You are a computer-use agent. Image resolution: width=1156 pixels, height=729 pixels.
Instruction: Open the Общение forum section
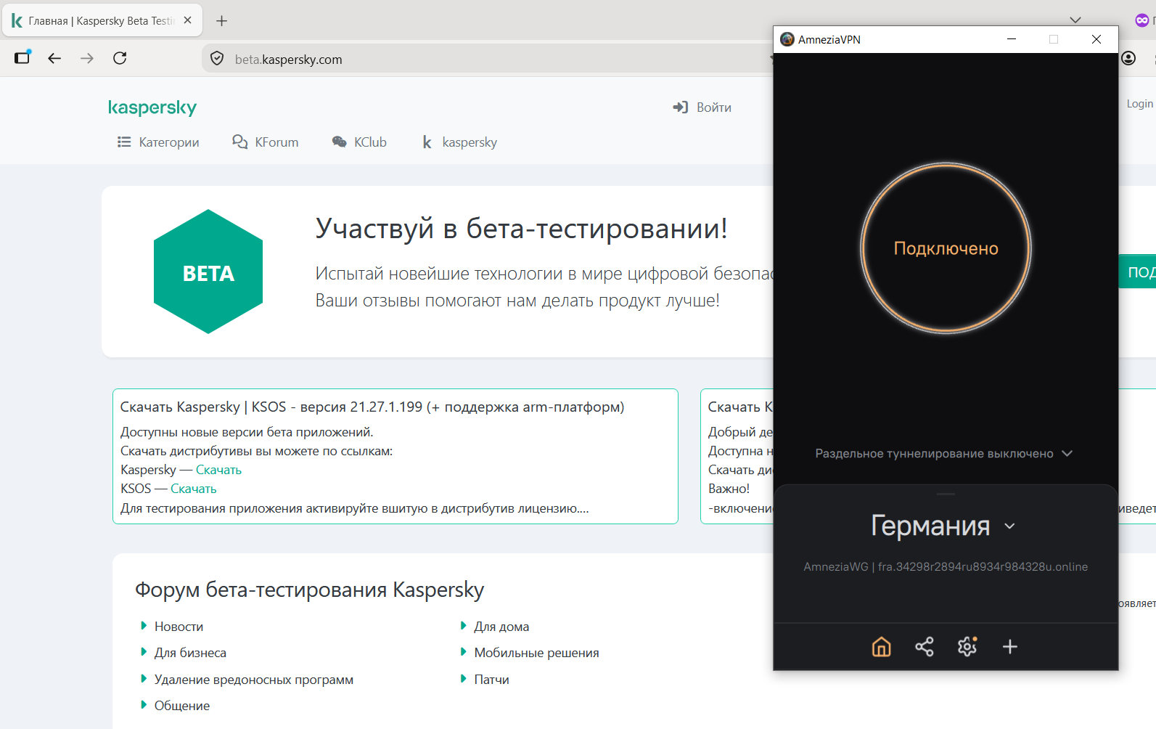182,706
